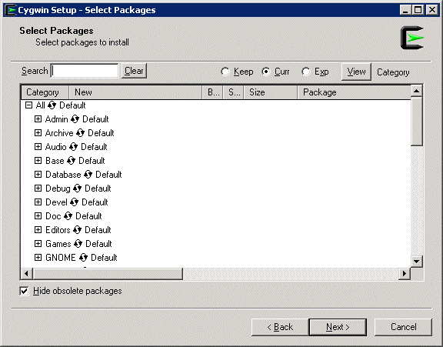
Task: Click the Cygwin title bar icon
Action: coord(11,10)
